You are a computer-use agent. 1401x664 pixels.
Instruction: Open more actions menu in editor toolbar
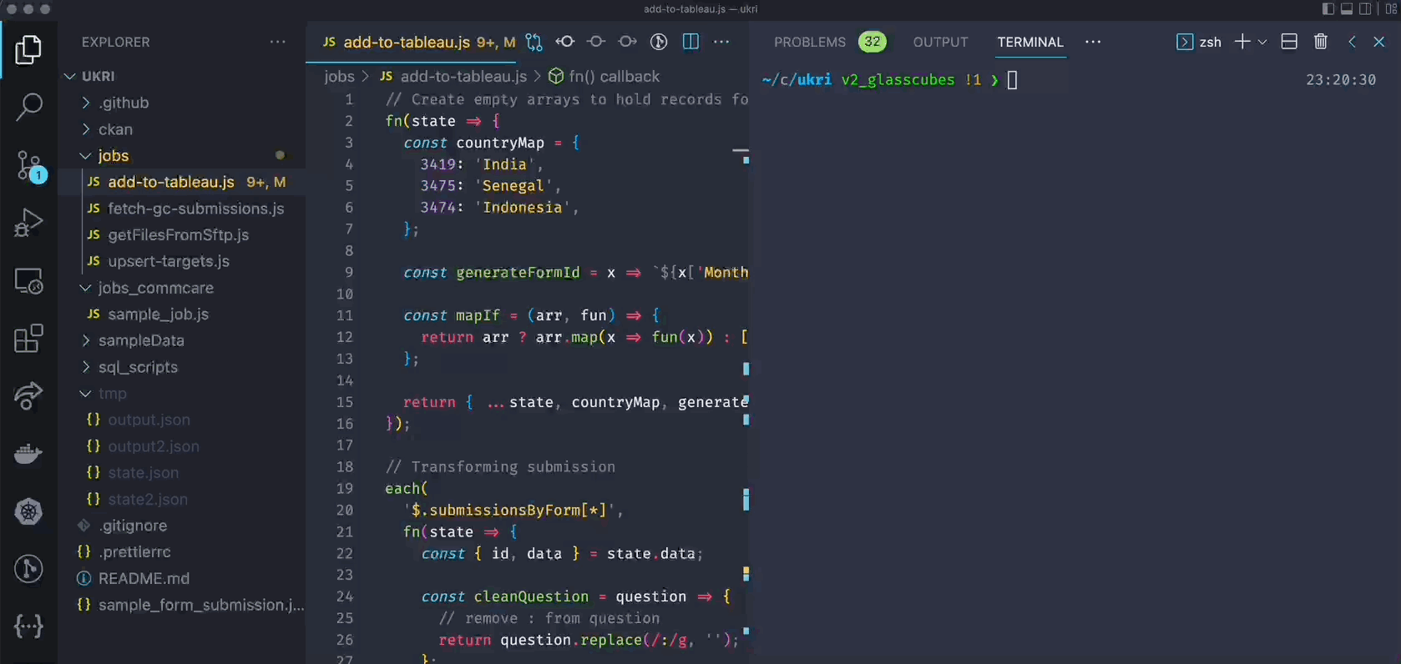721,42
